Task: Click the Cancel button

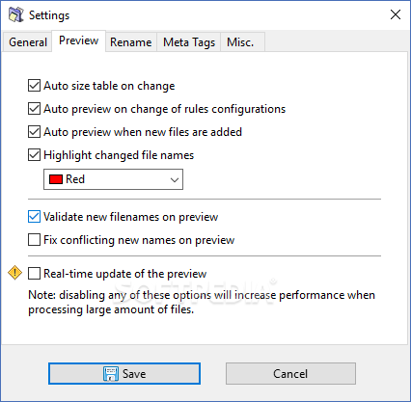Action: [290, 374]
